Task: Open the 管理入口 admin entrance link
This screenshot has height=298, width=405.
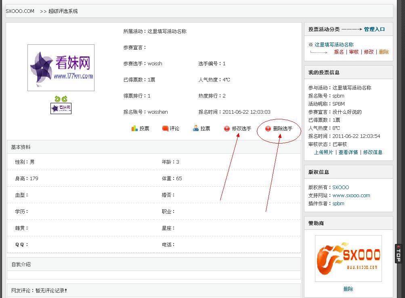Action: tap(374, 29)
